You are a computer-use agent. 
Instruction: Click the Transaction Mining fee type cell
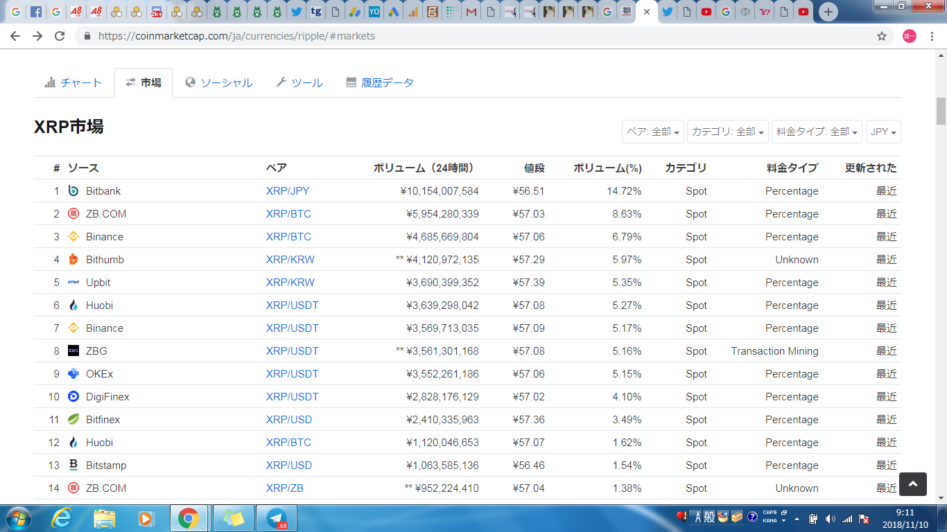774,351
